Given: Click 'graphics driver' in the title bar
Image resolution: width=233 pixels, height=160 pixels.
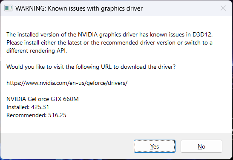Looking at the screenshot, I should (x=122, y=8).
